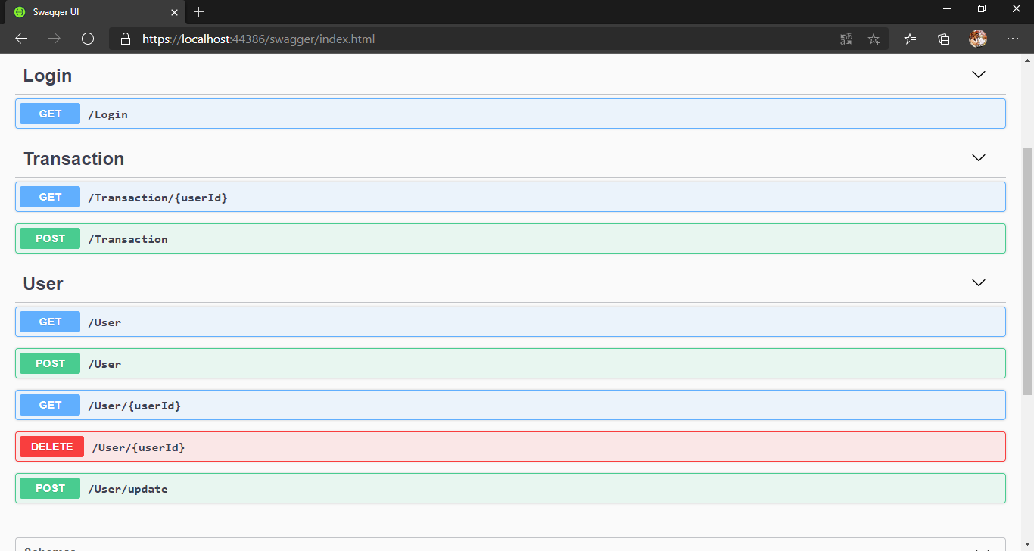The height and width of the screenshot is (551, 1034).
Task: Expand the GET /User endpoint
Action: [x=510, y=322]
